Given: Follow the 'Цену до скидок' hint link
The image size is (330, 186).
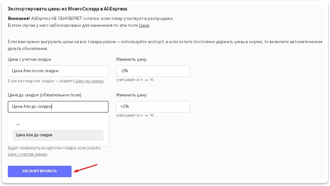Looking at the screenshot, I should point(89,81).
